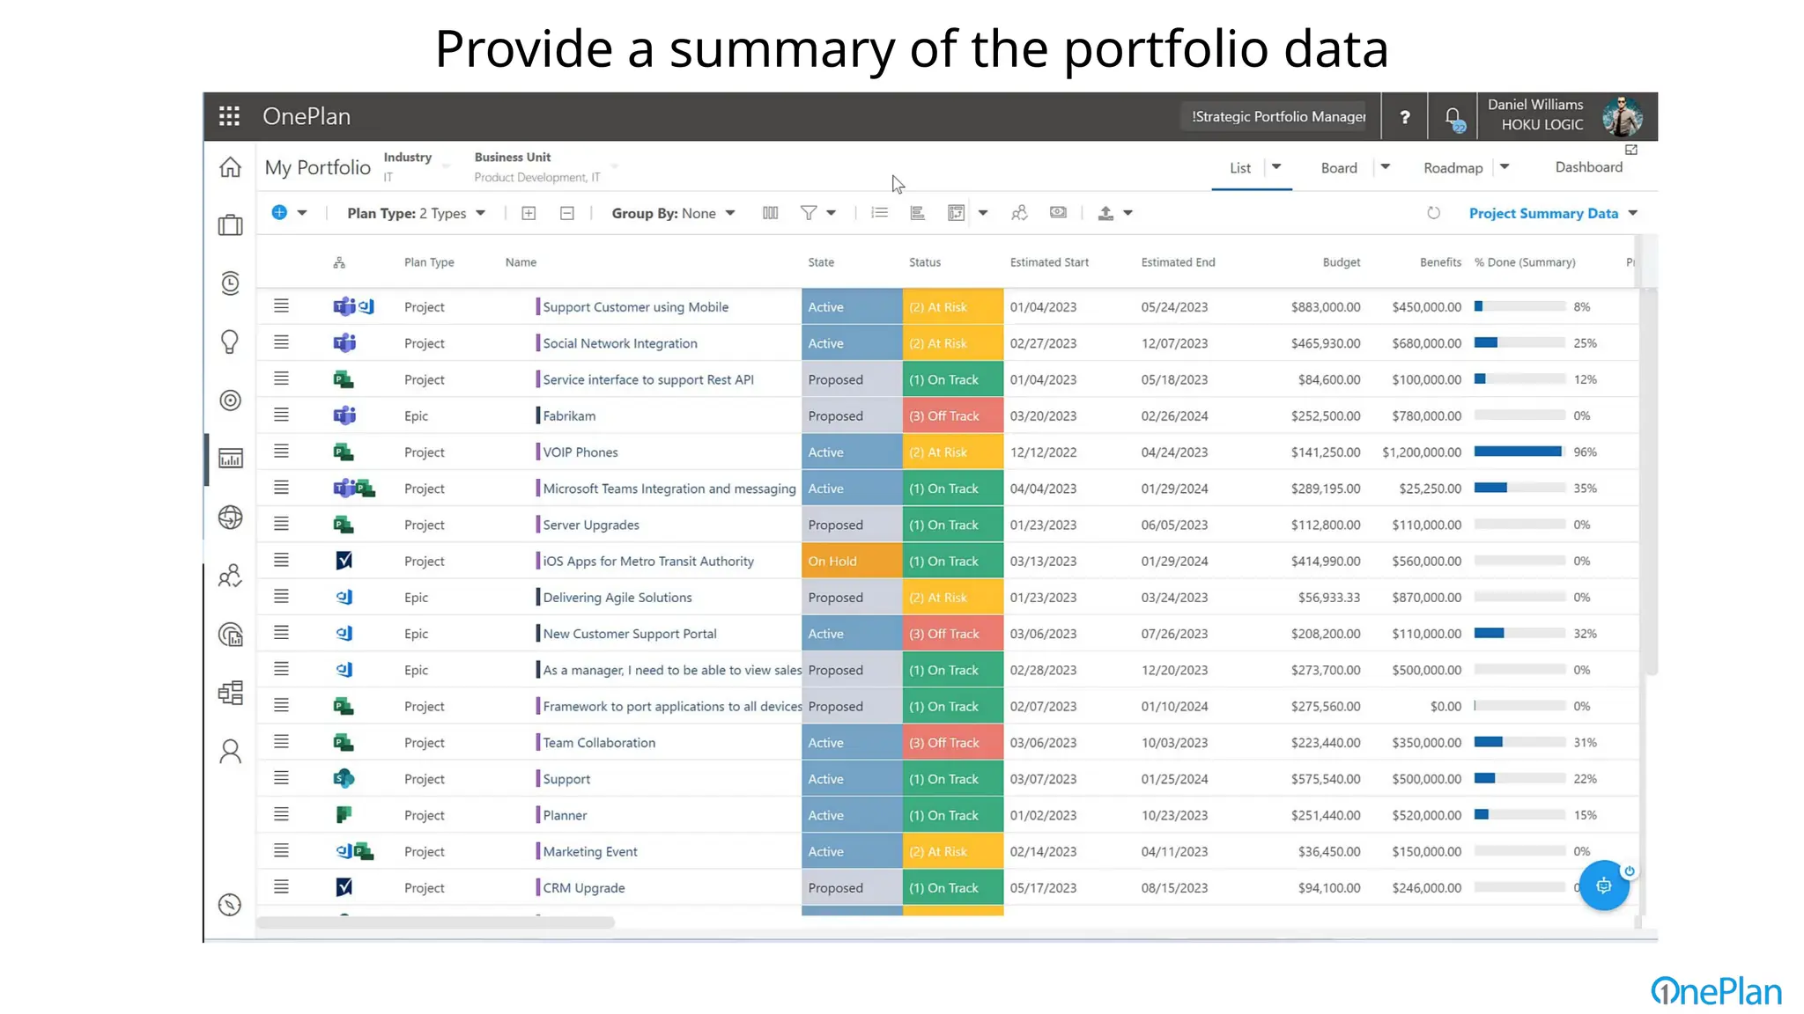Switch to the List view tab

pos(1239,168)
